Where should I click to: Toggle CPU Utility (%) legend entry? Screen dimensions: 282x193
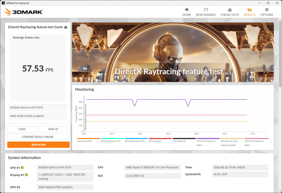click(x=184, y=141)
